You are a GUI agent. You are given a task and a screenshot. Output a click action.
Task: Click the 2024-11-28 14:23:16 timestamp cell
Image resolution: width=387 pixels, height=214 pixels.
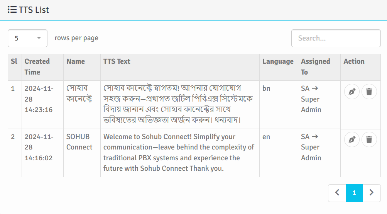pyautogui.click(x=39, y=99)
